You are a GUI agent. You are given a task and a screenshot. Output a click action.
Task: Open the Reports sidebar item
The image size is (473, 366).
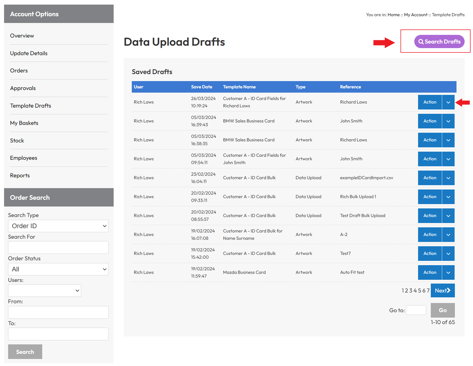pos(20,175)
